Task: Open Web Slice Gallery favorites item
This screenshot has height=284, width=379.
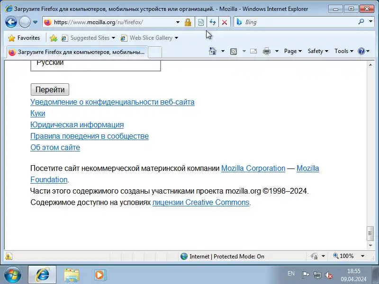Action: 149,38
